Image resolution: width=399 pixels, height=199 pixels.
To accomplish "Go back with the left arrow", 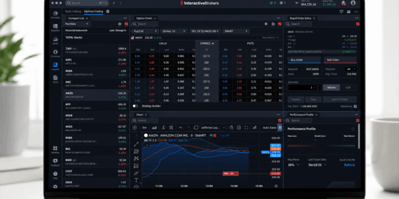I will click(x=114, y=3).
